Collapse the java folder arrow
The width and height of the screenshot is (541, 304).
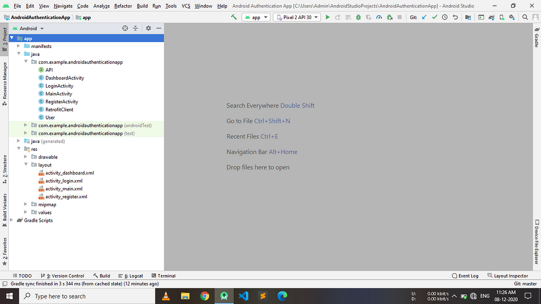[x=19, y=54]
